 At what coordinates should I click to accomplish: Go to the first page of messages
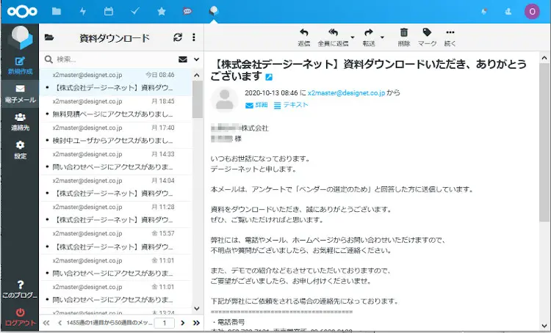click(46, 323)
